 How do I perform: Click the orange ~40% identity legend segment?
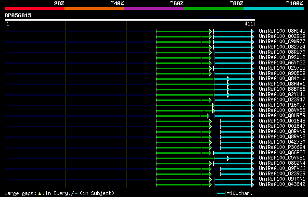pyautogui.click(x=94, y=9)
